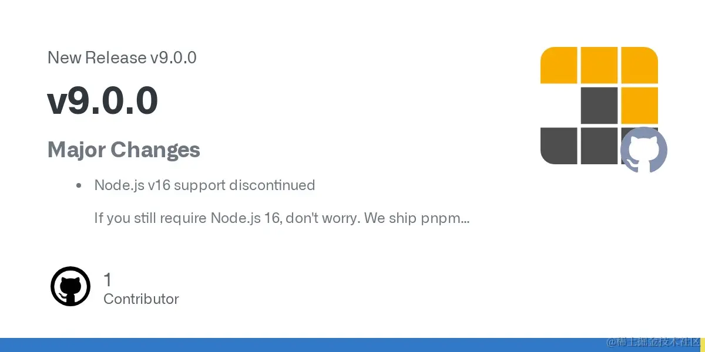The width and height of the screenshot is (705, 352).
Task: Click the contributor count number 1
Action: pos(108,280)
